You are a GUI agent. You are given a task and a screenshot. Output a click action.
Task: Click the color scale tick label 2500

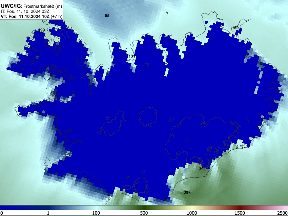[x=283, y=213]
